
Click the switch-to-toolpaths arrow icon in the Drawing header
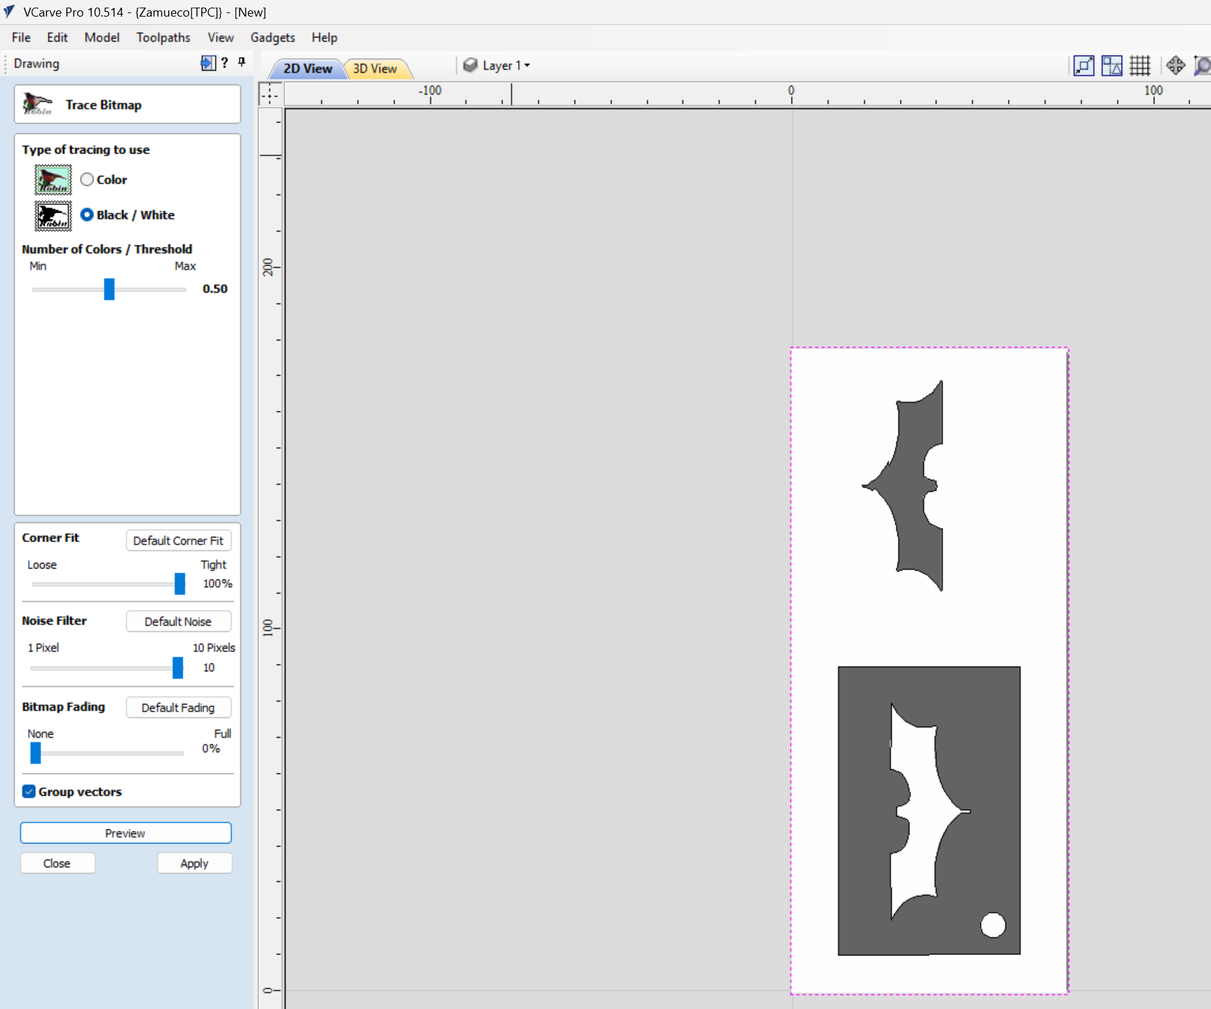[x=208, y=64]
